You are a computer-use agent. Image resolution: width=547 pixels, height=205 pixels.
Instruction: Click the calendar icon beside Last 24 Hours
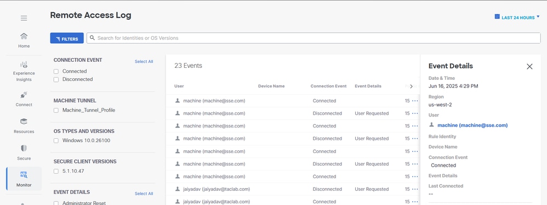[x=497, y=17]
